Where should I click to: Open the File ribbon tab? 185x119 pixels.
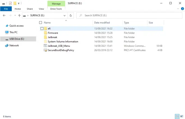pos(6,9)
